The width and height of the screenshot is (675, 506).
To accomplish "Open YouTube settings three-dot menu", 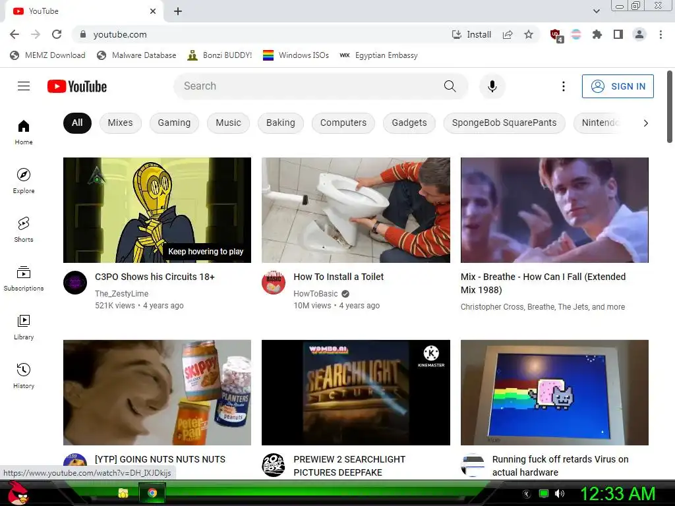I will pyautogui.click(x=563, y=86).
